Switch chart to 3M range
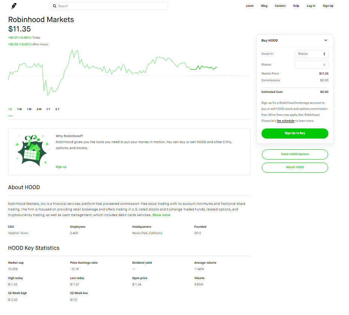Image resolution: width=349 pixels, height=315 pixels. [39, 109]
